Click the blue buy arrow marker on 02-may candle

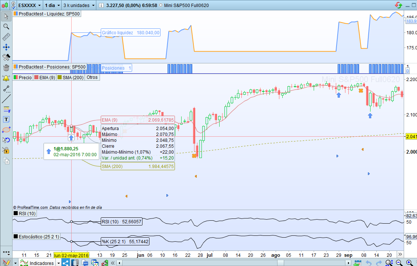71,137
